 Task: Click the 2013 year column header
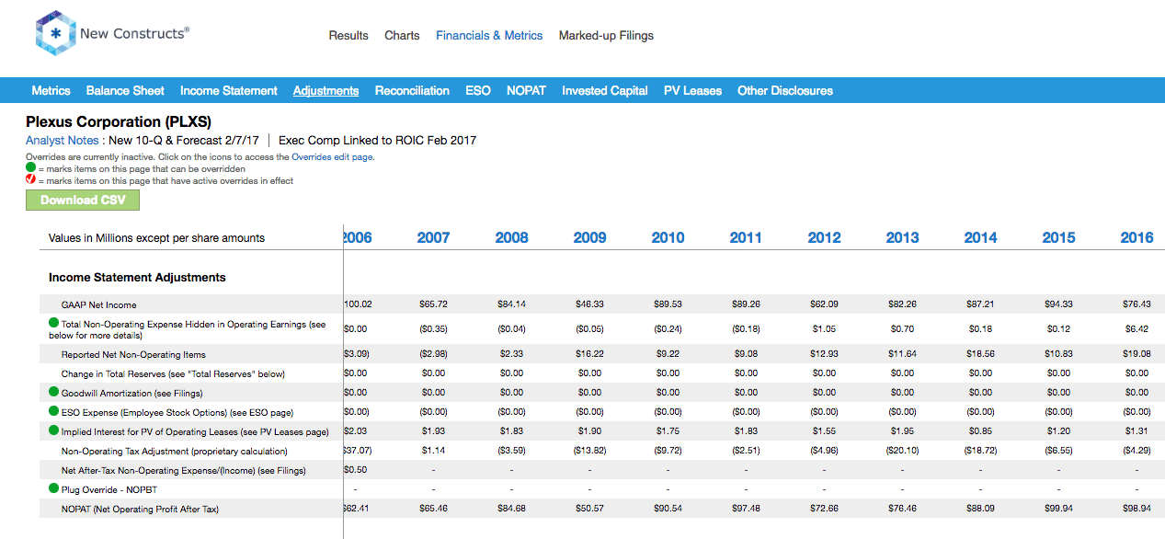click(902, 237)
